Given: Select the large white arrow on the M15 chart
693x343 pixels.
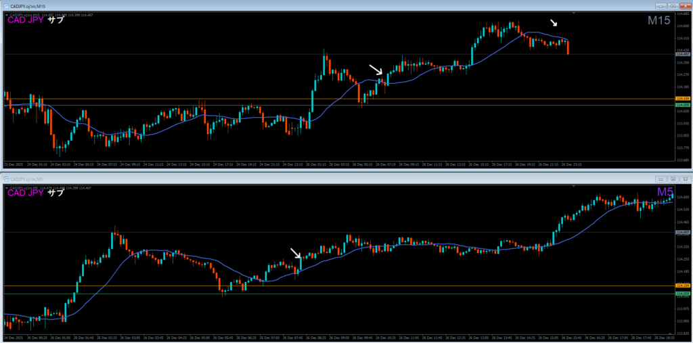Looking at the screenshot, I should click(x=376, y=70).
